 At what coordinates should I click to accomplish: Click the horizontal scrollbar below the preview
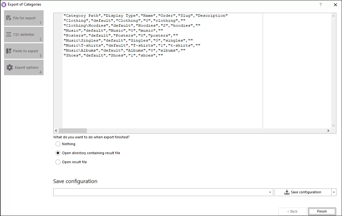pyautogui.click(x=73, y=131)
